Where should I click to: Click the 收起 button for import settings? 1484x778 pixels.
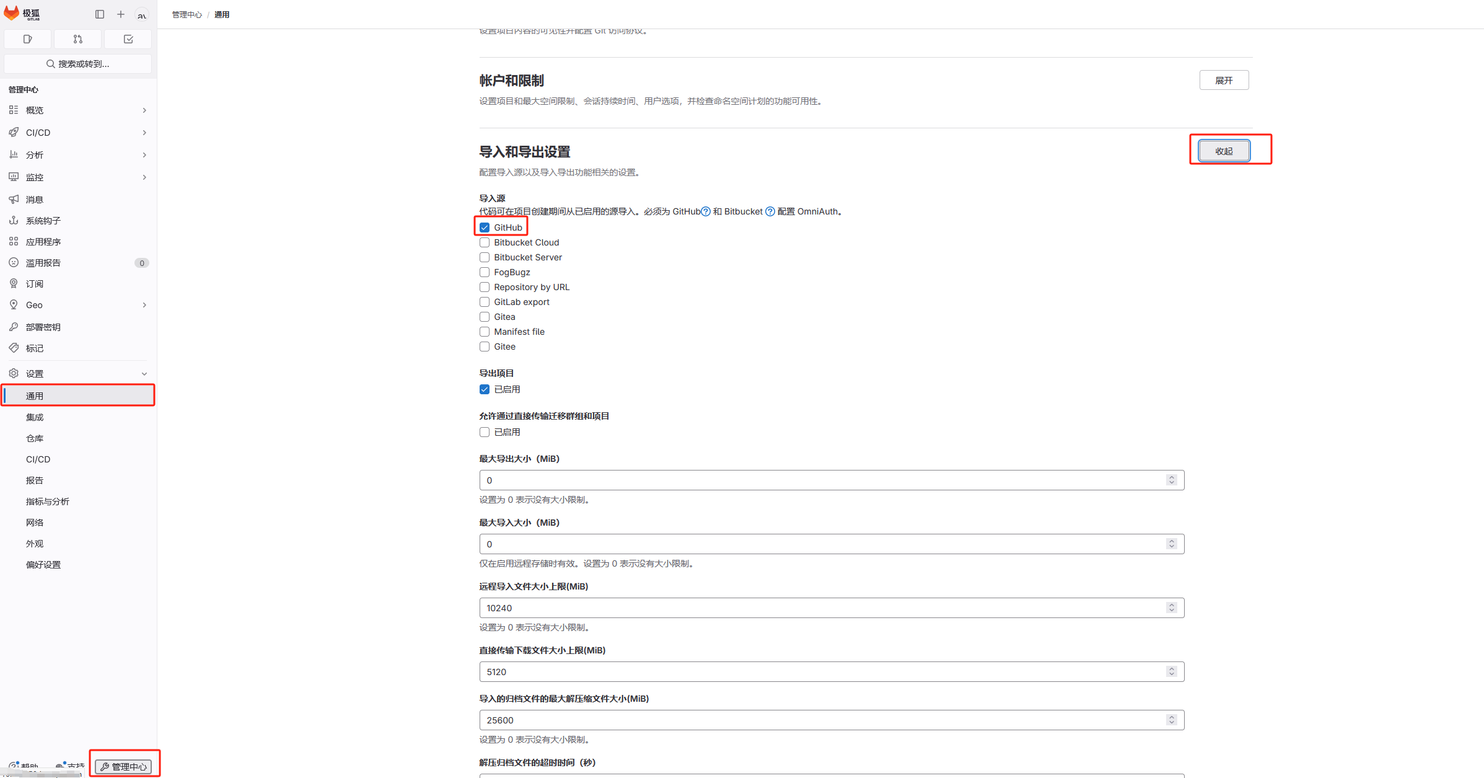pyautogui.click(x=1224, y=150)
